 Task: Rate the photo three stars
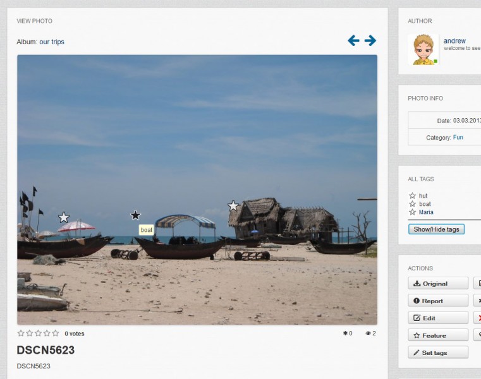[x=38, y=334]
